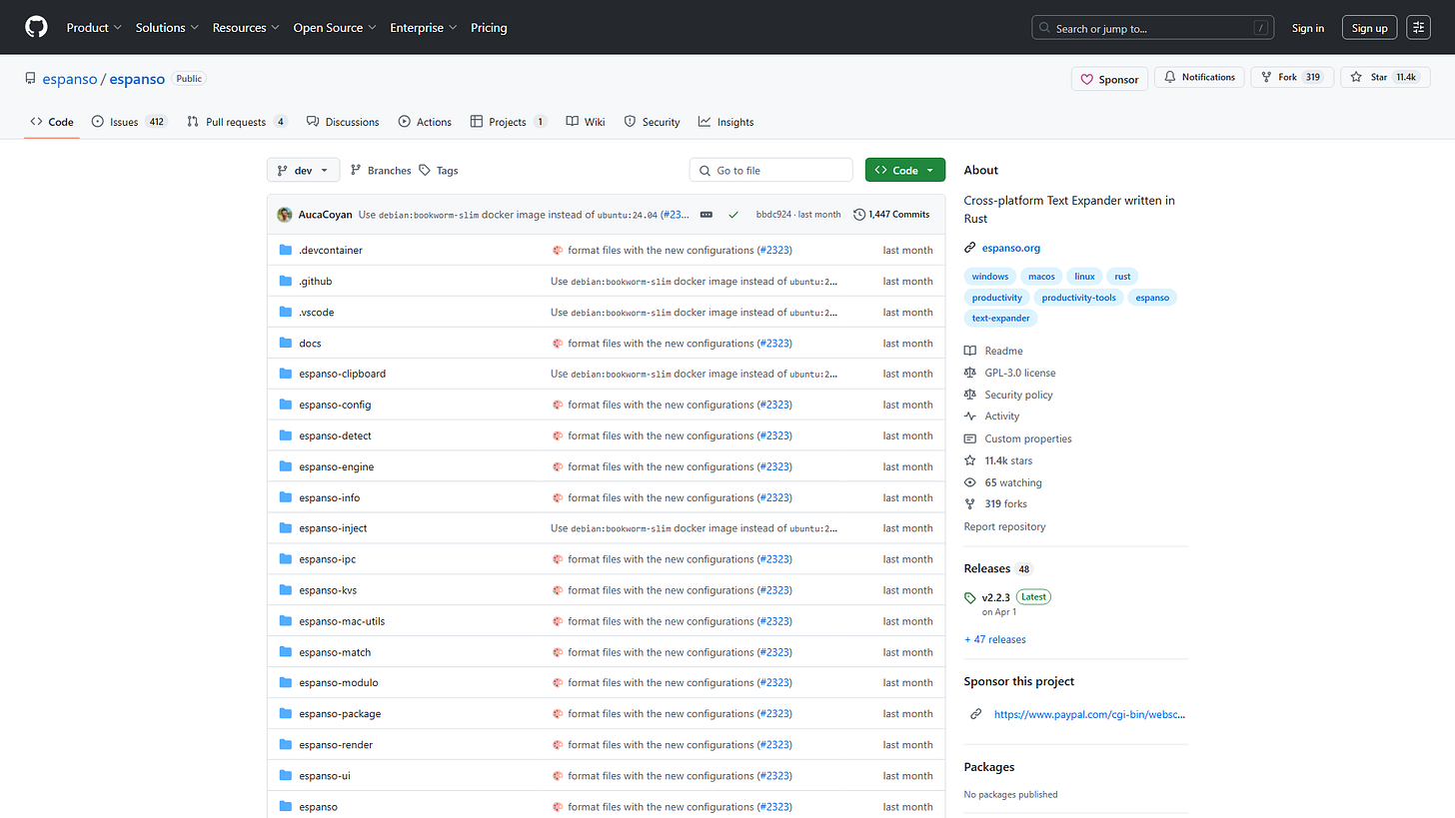
Task: Click the folder icon for docs
Action: pos(286,343)
